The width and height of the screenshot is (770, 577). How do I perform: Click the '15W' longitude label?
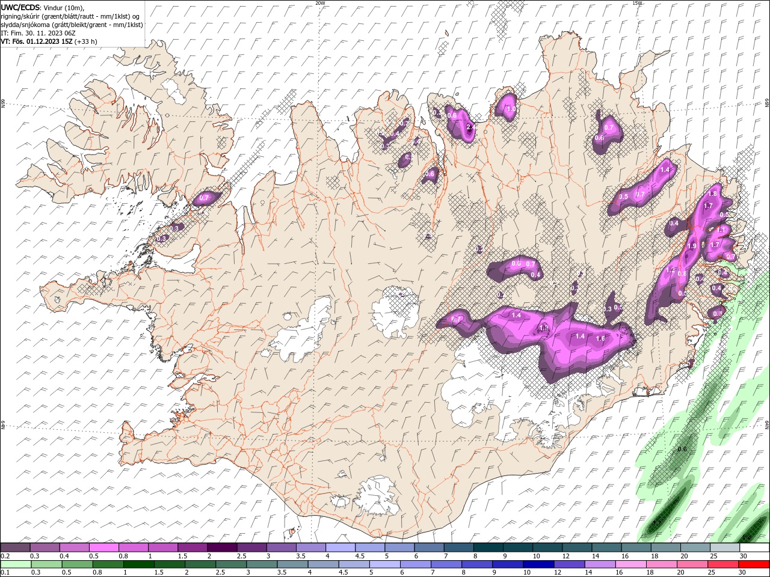tap(637, 3)
